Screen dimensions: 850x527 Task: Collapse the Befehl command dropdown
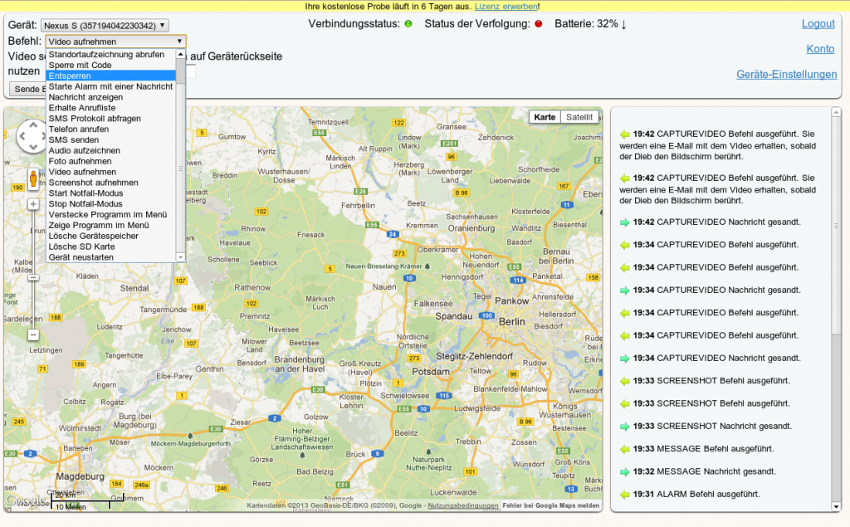[x=116, y=41]
